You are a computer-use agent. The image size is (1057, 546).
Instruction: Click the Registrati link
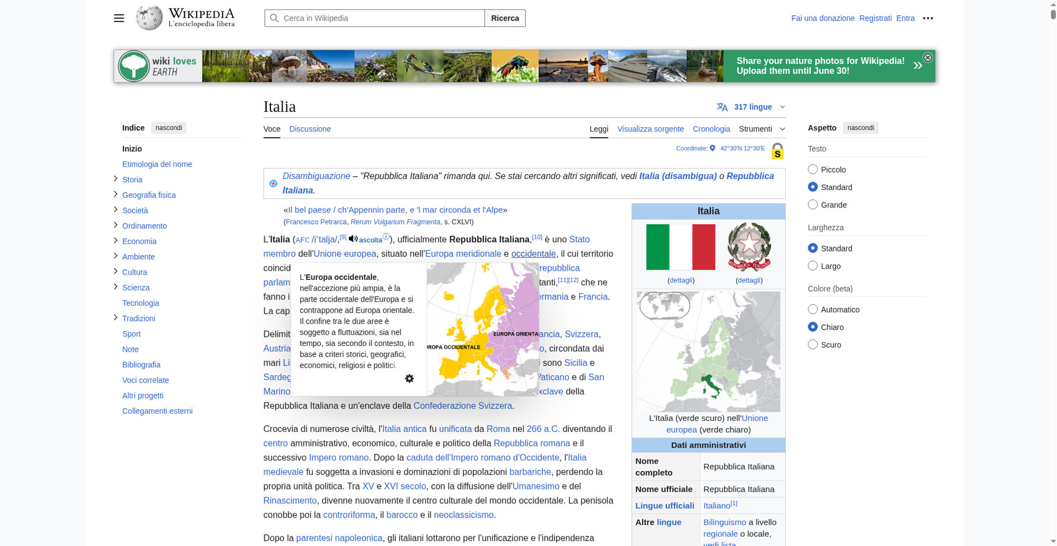[875, 18]
